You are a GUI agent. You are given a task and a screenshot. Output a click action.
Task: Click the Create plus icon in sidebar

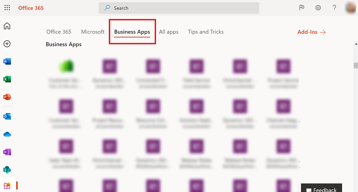tap(7, 44)
